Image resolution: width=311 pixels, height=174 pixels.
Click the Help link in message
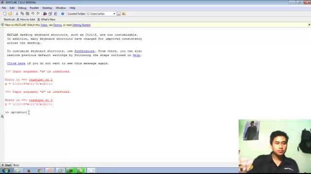136,55
